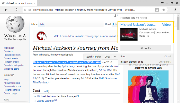The image size is (180, 103).
Task: Open the Yandex home Я icon
Action: click(x=16, y=10)
